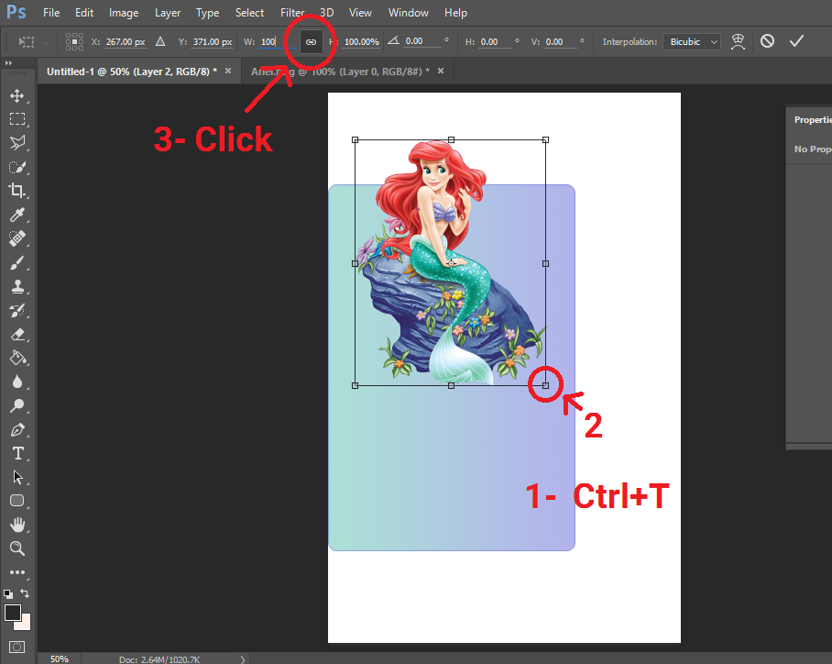Select the Hand tool
832x664 pixels.
tap(17, 525)
